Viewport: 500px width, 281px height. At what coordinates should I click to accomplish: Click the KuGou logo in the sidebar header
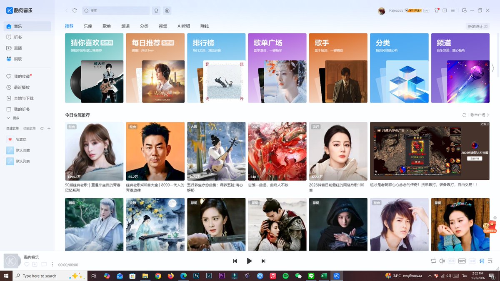point(20,10)
